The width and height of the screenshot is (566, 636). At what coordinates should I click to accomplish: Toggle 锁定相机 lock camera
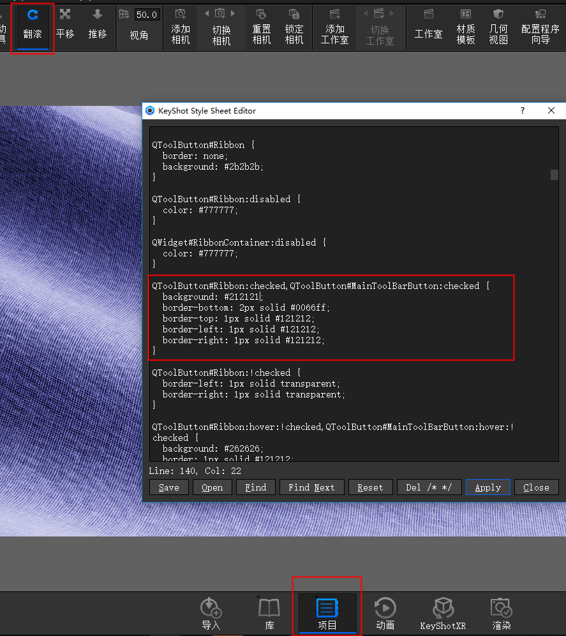point(294,27)
